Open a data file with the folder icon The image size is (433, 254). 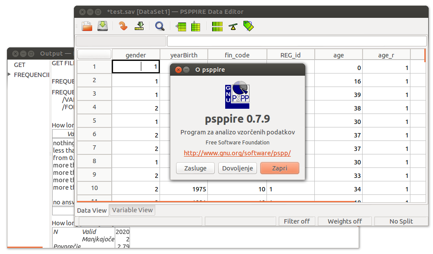87,26
